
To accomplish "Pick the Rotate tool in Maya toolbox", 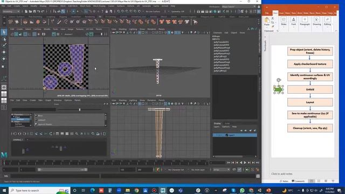I will point(4,59).
